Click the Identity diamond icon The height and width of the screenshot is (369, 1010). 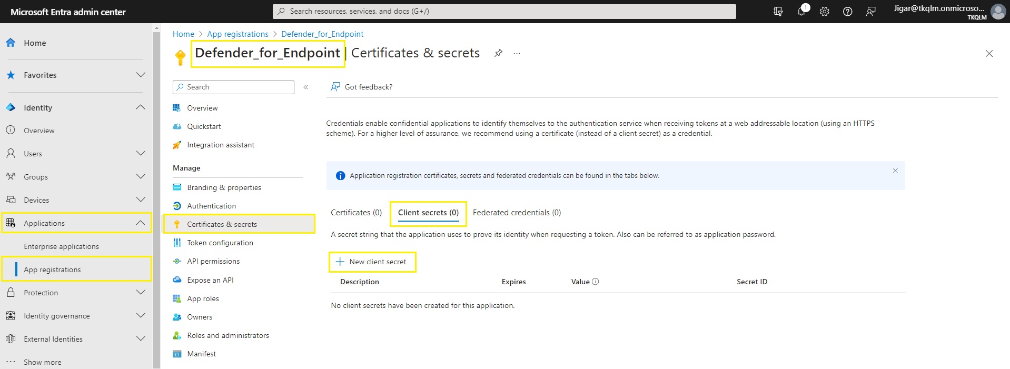pos(11,107)
